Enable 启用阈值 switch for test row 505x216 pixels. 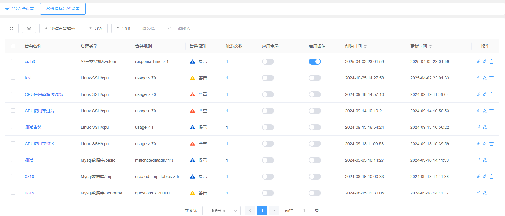click(x=315, y=78)
